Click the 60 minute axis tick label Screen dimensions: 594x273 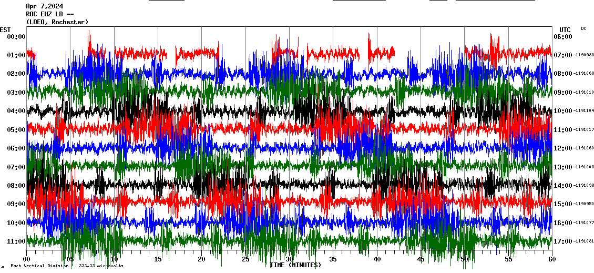pyautogui.click(x=551, y=259)
